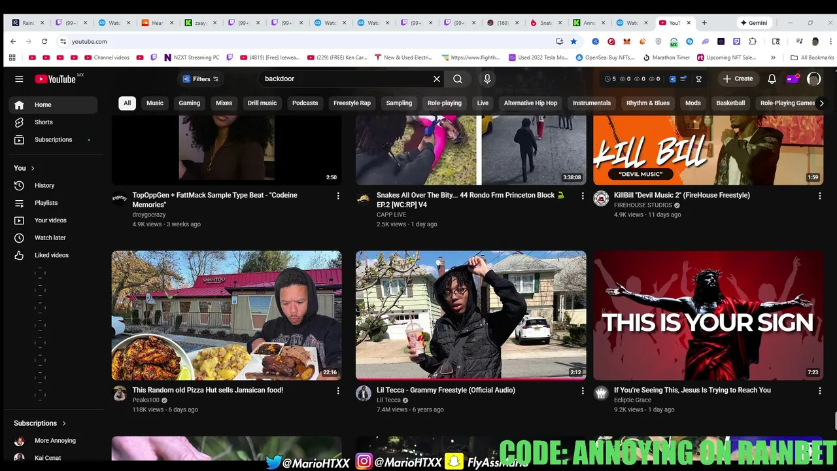Open a new browser tab

tap(704, 23)
